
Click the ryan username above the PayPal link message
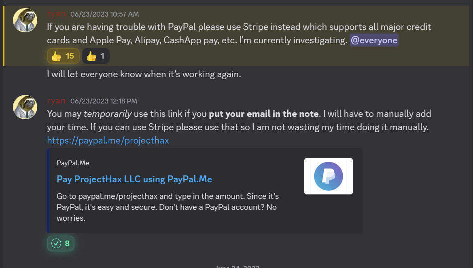click(x=56, y=101)
